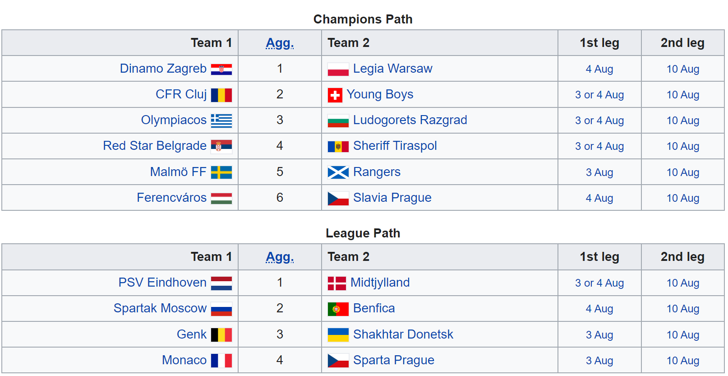Viewport: 728px width, 376px height.
Task: Follow the Ludogorets Razgrad link
Action: pyautogui.click(x=410, y=120)
